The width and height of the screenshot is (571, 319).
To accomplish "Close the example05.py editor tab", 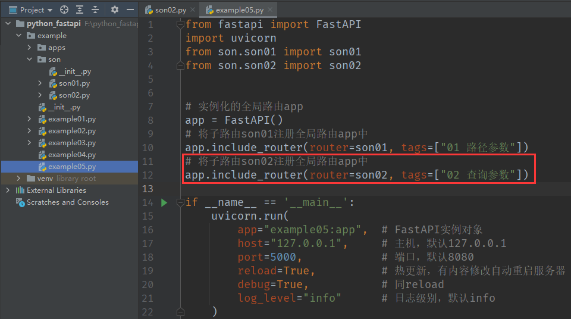I will pyautogui.click(x=269, y=10).
